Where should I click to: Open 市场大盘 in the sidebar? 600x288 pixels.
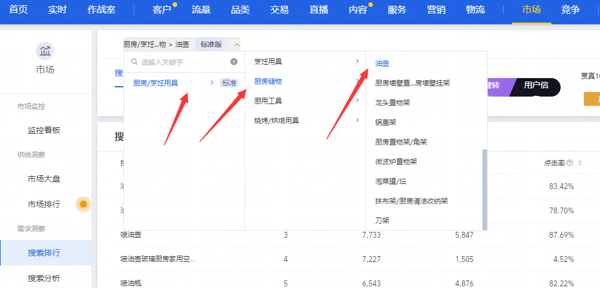click(x=44, y=179)
